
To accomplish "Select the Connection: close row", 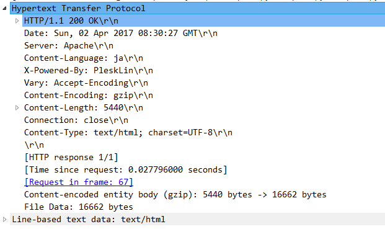I will [x=76, y=120].
